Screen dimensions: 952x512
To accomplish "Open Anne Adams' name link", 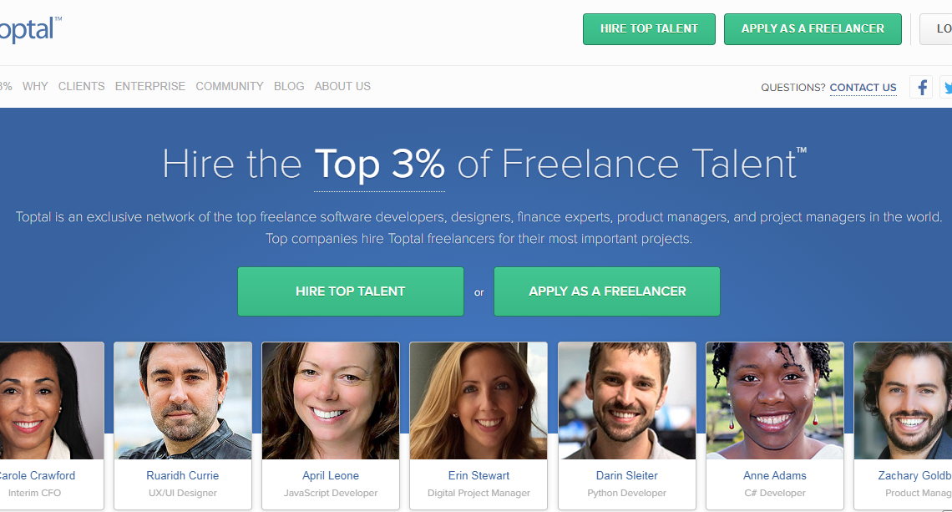I will pyautogui.click(x=774, y=475).
